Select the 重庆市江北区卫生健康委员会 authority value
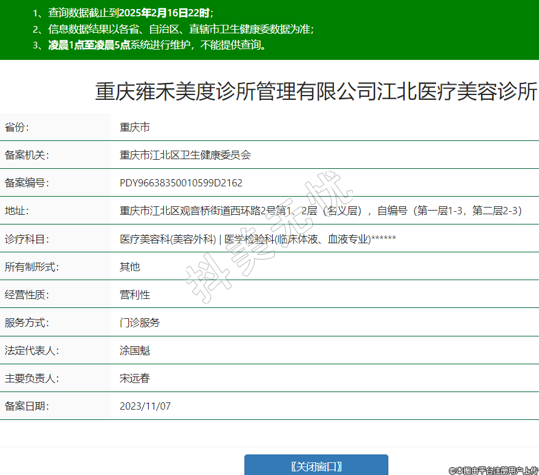This screenshot has height=475, width=539. point(185,155)
